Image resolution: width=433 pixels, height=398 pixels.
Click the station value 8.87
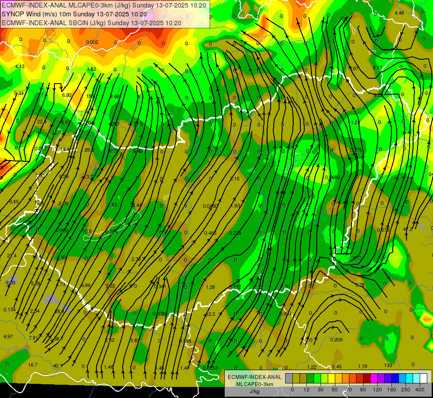pos(378,68)
